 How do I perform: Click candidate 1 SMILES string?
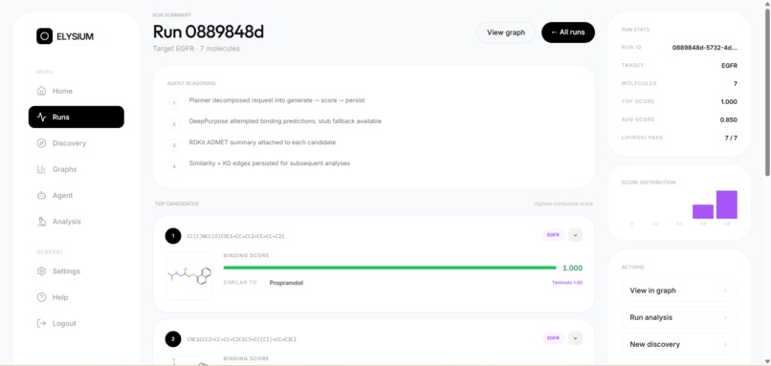[235, 236]
